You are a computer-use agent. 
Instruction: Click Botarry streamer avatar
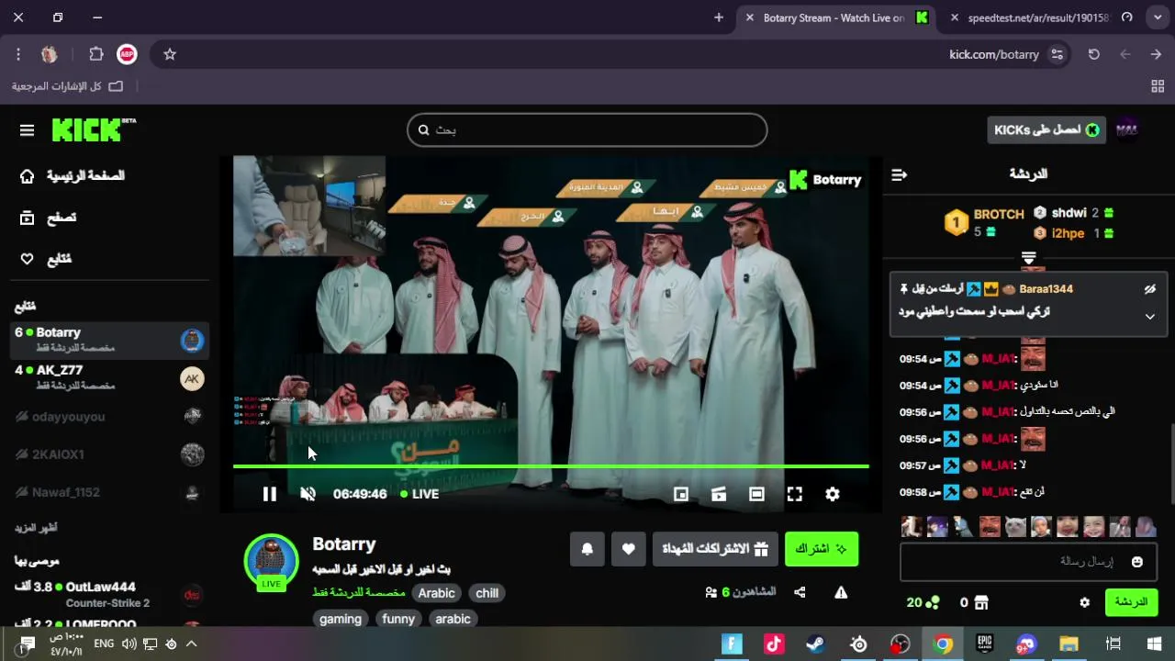pyautogui.click(x=271, y=560)
